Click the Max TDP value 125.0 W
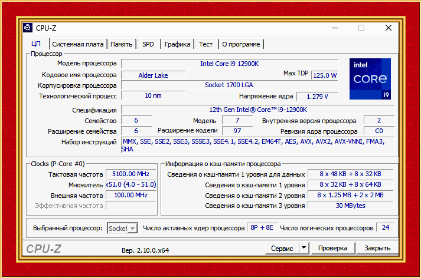 [x=325, y=75]
